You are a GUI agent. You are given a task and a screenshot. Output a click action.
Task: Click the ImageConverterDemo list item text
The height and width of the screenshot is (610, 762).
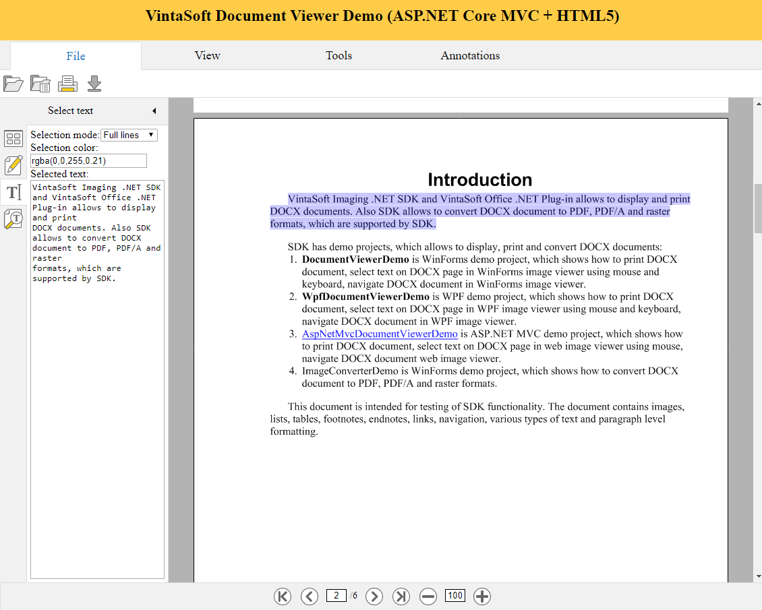(490, 377)
